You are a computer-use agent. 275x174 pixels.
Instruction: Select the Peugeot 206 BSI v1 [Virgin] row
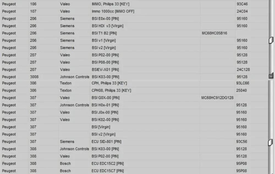(134, 40)
